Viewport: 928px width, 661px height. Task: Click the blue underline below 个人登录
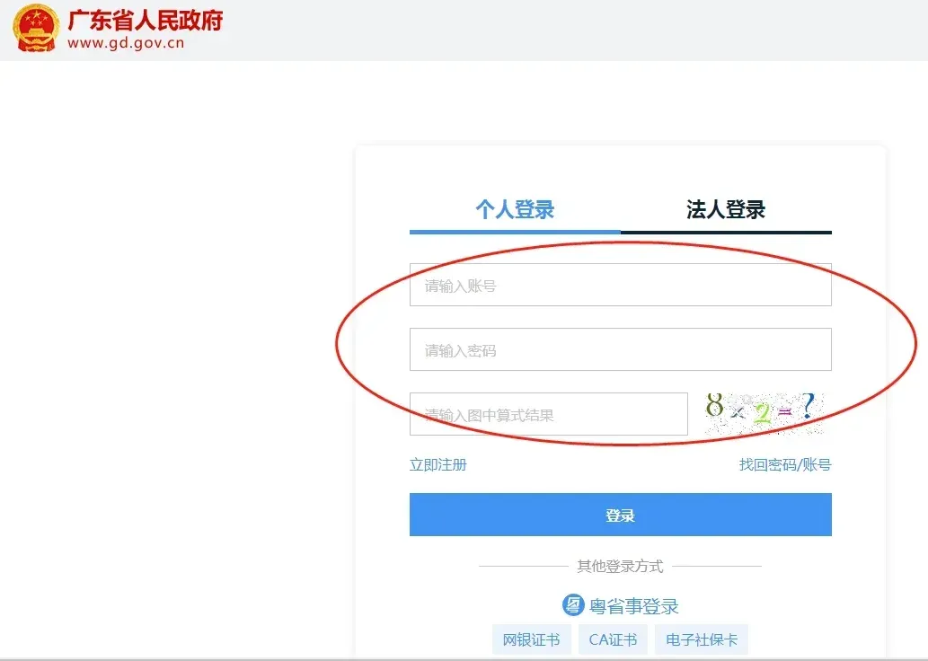[515, 231]
